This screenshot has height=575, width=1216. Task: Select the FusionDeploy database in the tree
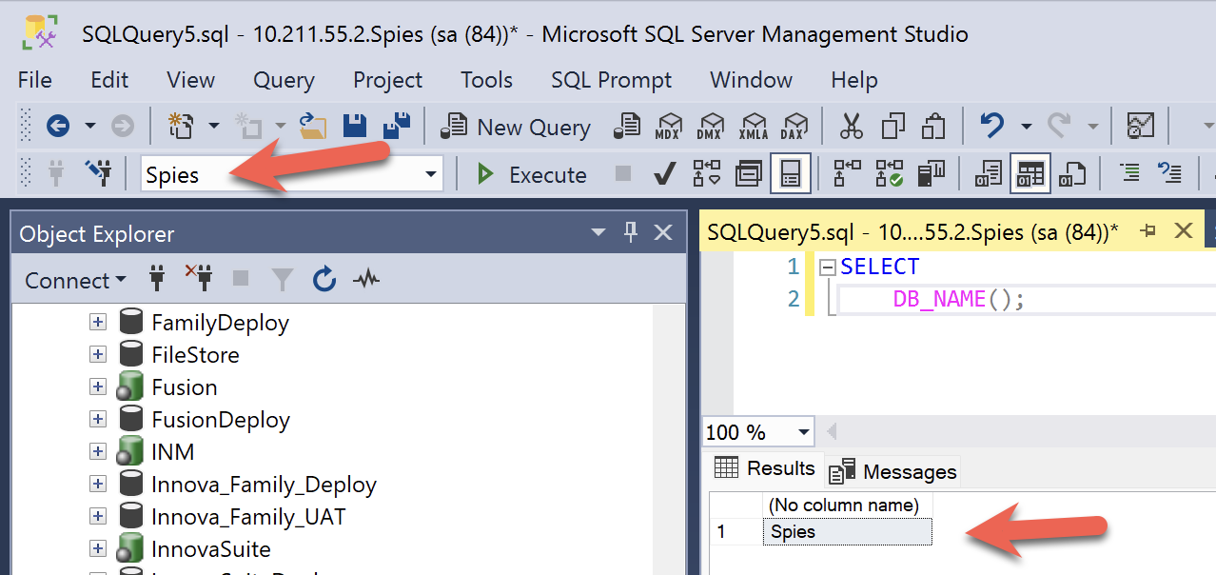(220, 419)
